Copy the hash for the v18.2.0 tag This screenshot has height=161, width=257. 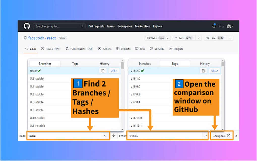point(203,71)
